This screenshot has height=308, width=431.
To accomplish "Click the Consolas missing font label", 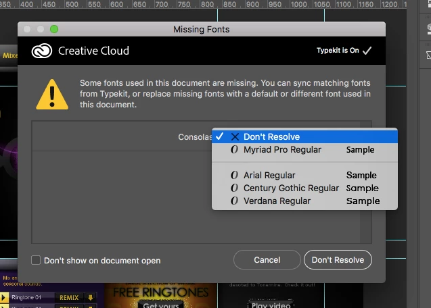I will [195, 136].
